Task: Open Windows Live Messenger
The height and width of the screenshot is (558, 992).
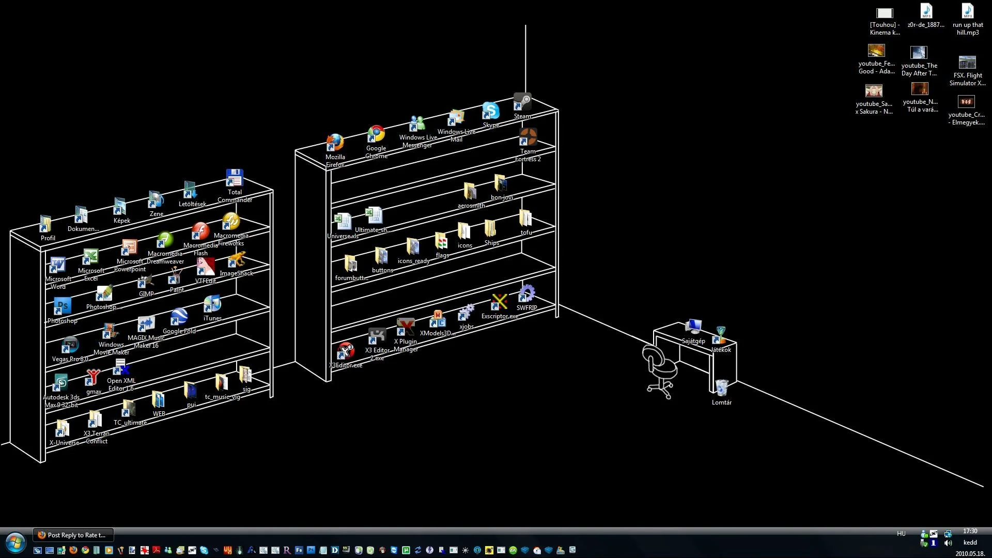Action: (416, 123)
